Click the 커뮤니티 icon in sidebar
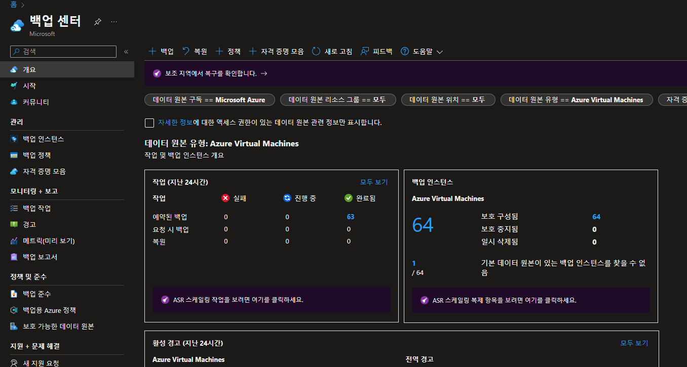The width and height of the screenshot is (687, 367). coord(14,102)
